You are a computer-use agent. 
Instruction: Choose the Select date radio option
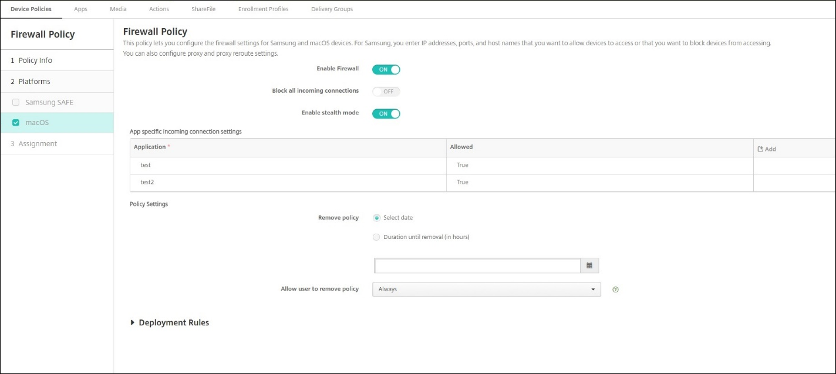(376, 218)
